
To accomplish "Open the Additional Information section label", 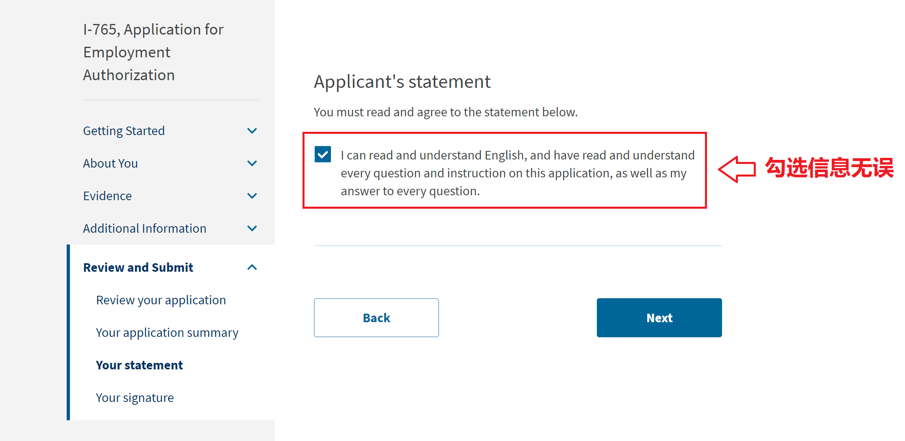I will coord(145,229).
